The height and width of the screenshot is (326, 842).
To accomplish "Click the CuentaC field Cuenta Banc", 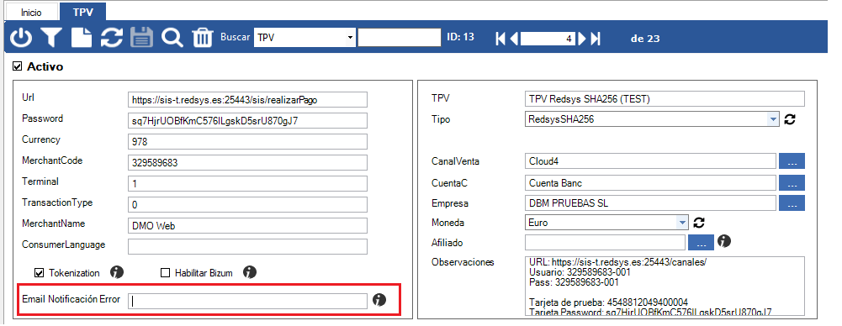I will point(650,183).
